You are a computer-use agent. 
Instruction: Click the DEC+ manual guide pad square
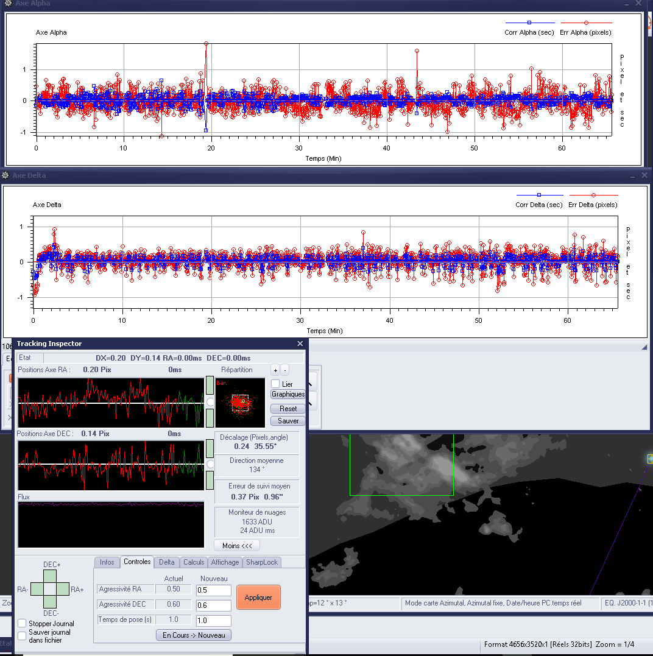point(51,576)
